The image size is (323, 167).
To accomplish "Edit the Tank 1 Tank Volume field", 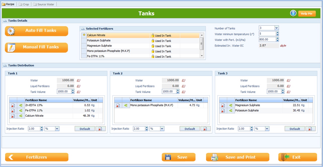I will [x=64, y=91].
